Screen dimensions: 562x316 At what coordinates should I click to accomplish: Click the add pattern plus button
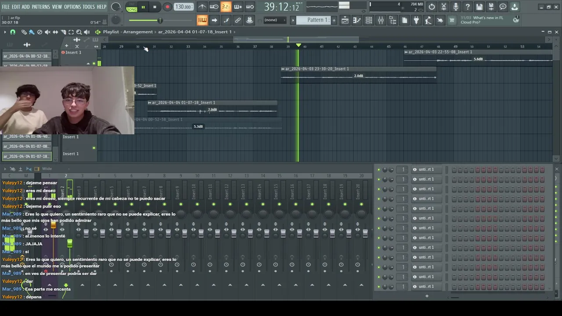[x=334, y=20]
